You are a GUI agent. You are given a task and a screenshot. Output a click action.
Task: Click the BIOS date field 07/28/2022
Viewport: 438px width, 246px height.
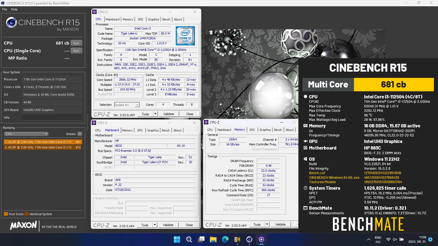[155, 190]
